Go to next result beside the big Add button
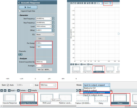Image resolution: width=137 pixels, height=108 pixels. pyautogui.click(x=5, y=90)
